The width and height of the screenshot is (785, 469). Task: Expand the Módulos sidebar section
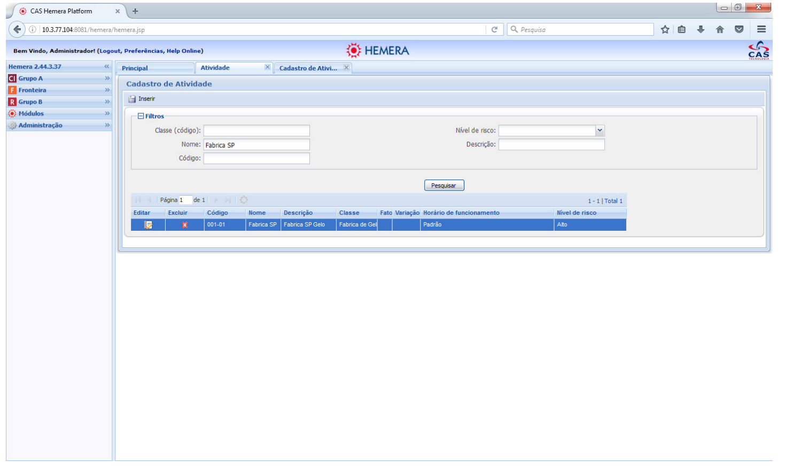[x=107, y=114]
